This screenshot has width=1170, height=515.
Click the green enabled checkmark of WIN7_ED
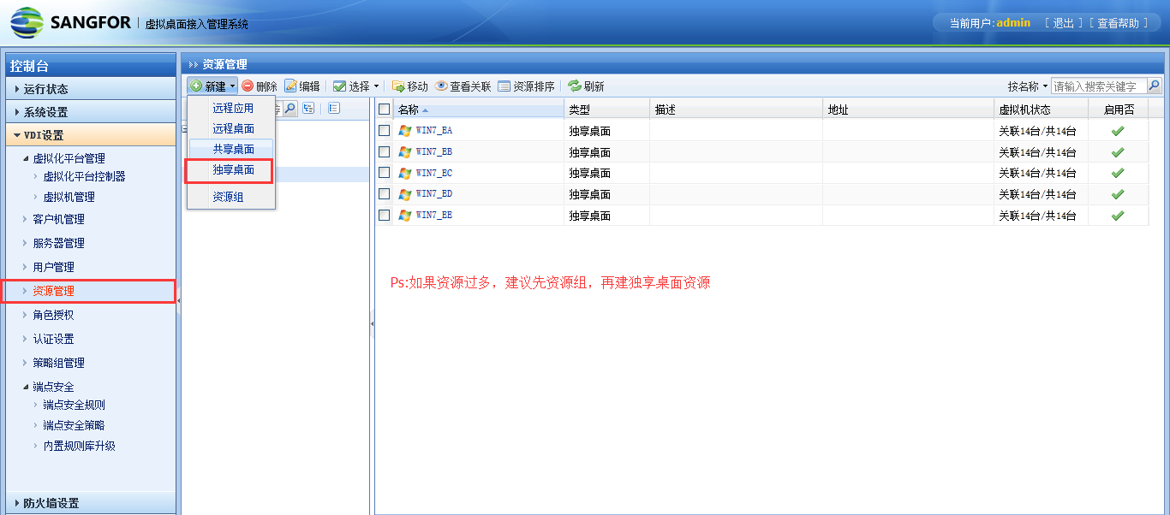pyautogui.click(x=1117, y=194)
